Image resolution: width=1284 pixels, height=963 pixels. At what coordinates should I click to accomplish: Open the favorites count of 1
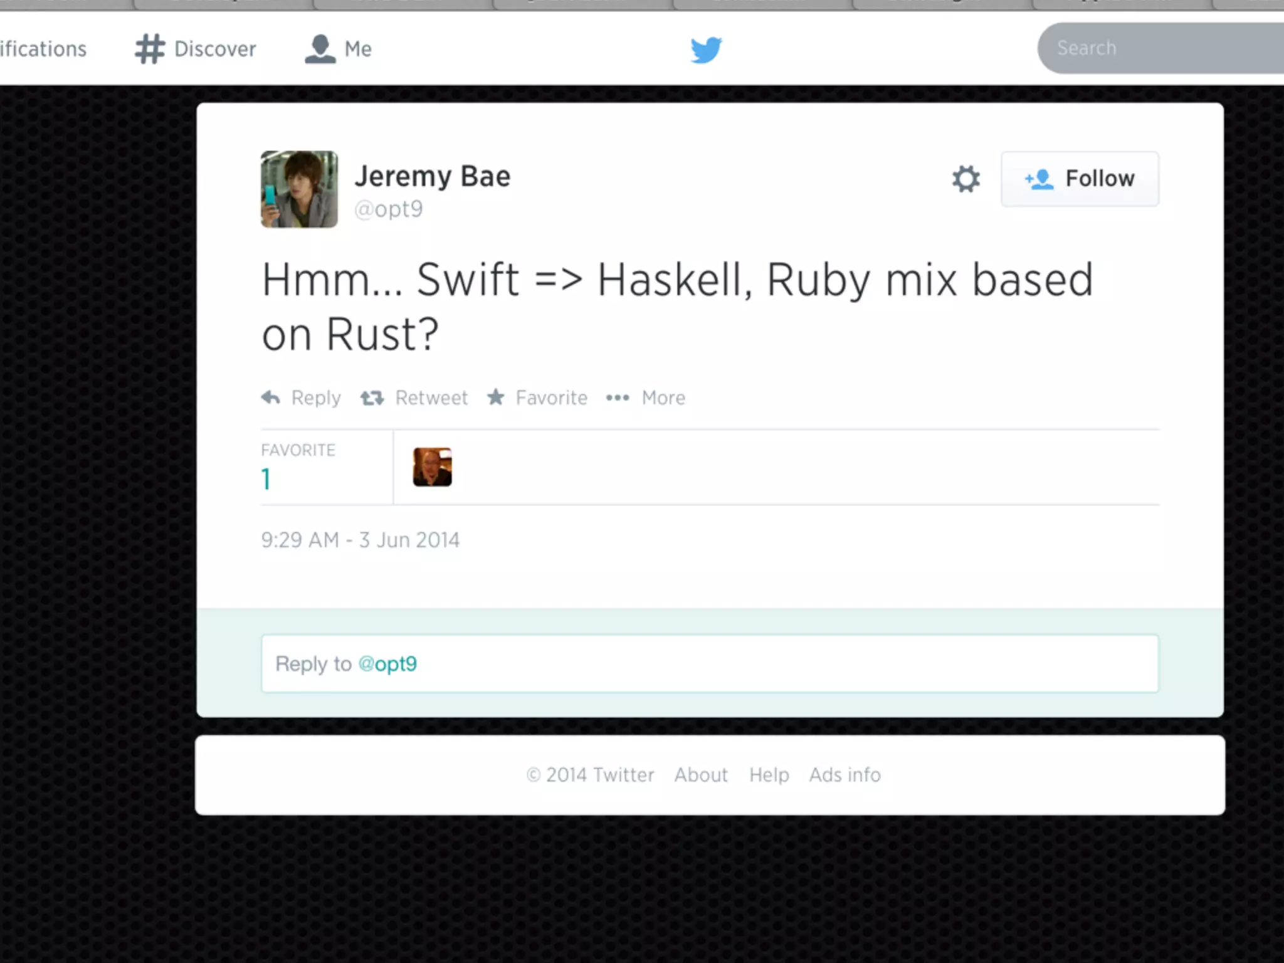(x=266, y=480)
